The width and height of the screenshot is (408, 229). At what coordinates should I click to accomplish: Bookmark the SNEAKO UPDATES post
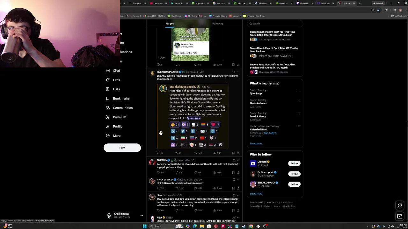pyautogui.click(x=233, y=153)
